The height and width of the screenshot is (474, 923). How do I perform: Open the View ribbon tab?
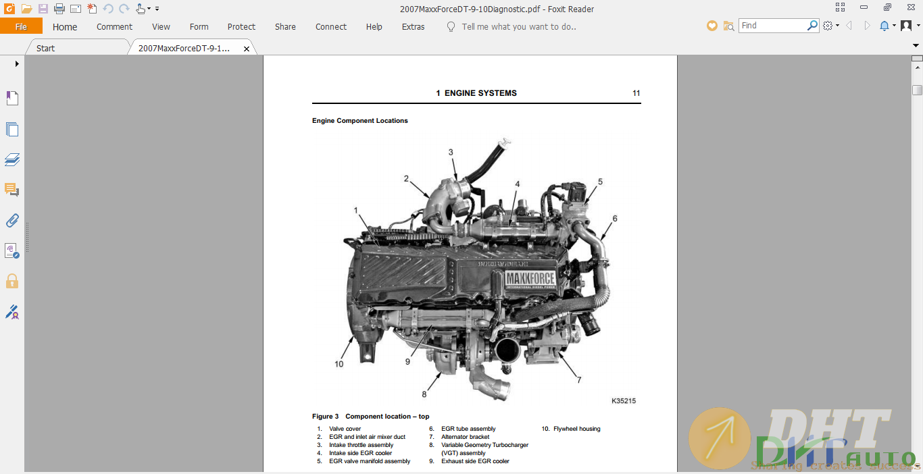click(x=161, y=27)
